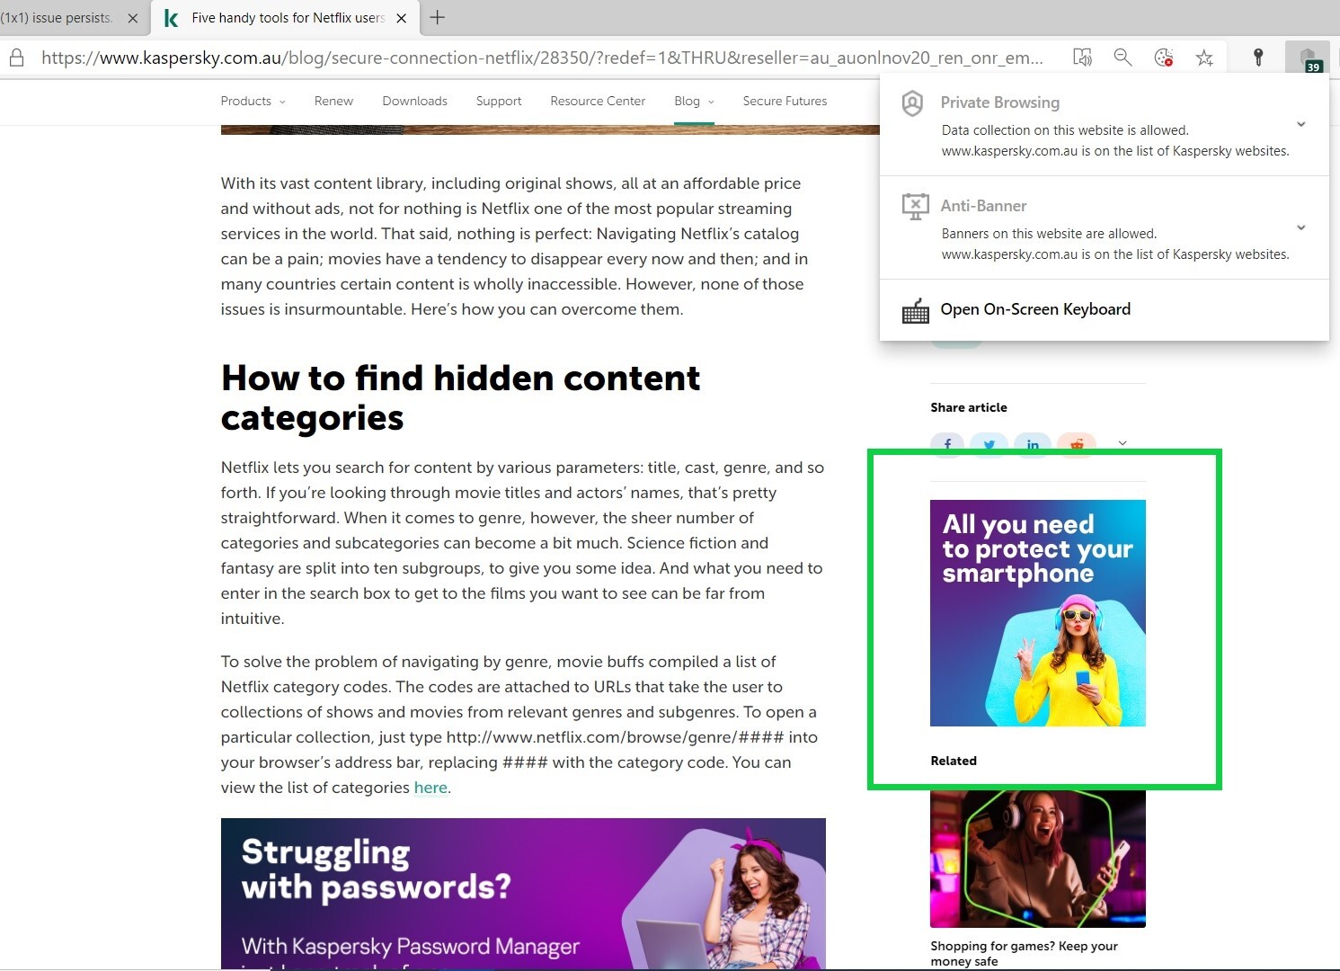
Task: Close the 'Five handy tools for Netflix users' tab
Action: (x=402, y=18)
